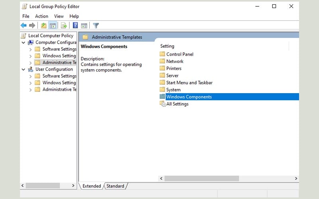Select Computer Configuration tree label
The image size is (319, 199).
56,42
